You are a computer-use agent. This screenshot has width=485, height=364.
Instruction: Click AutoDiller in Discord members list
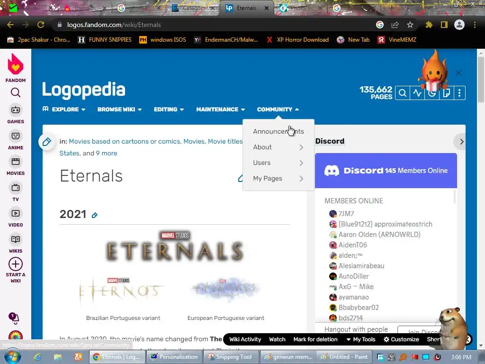point(353,276)
